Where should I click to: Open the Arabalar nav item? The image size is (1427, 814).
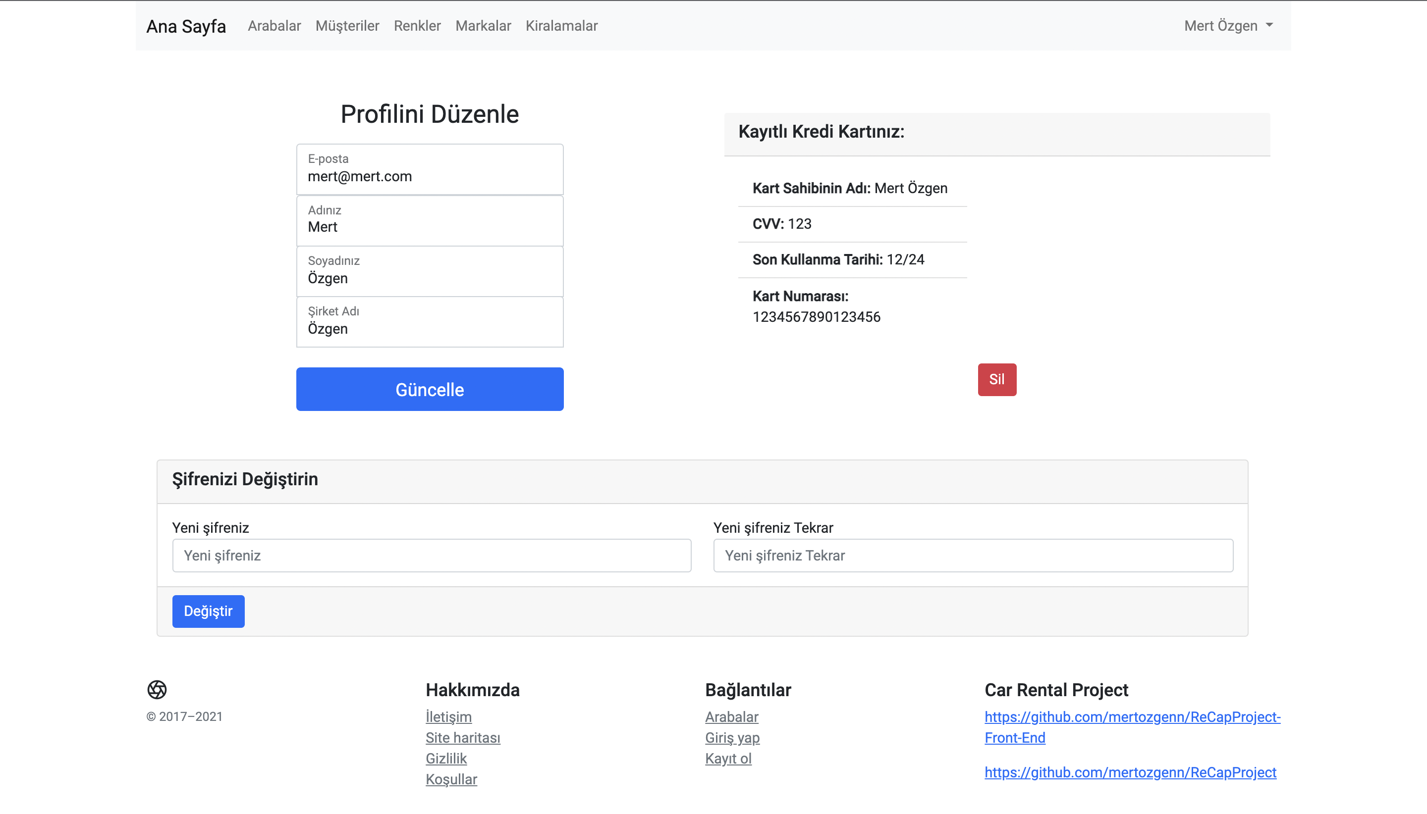point(274,26)
